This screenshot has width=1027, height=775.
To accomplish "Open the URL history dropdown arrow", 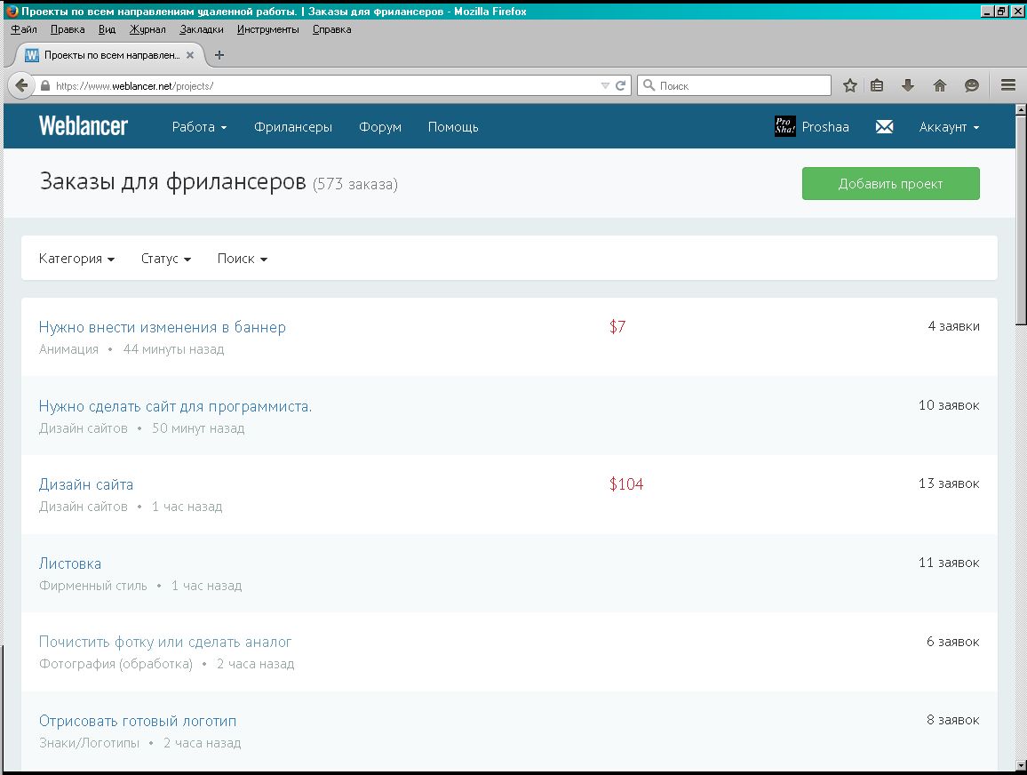I will (605, 86).
